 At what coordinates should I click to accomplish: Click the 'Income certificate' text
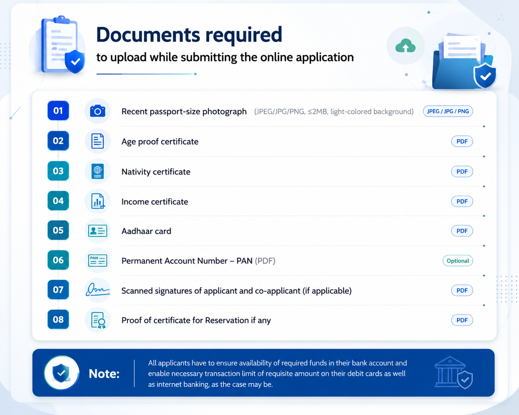pyautogui.click(x=155, y=202)
